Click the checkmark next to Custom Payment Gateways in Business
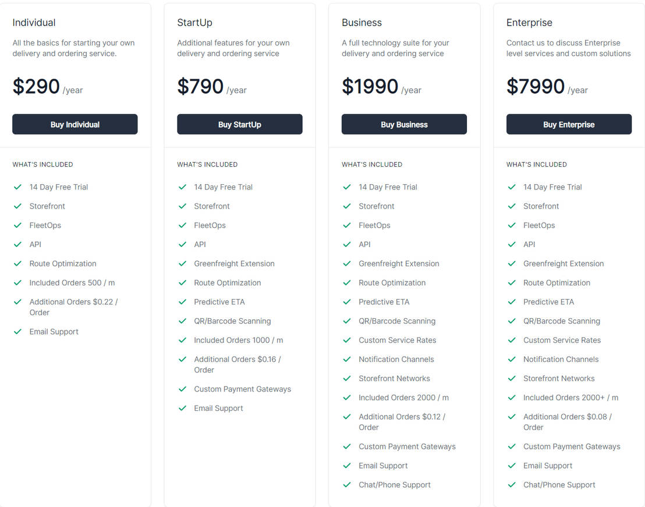Viewport: 645px width, 507px height. click(x=347, y=446)
